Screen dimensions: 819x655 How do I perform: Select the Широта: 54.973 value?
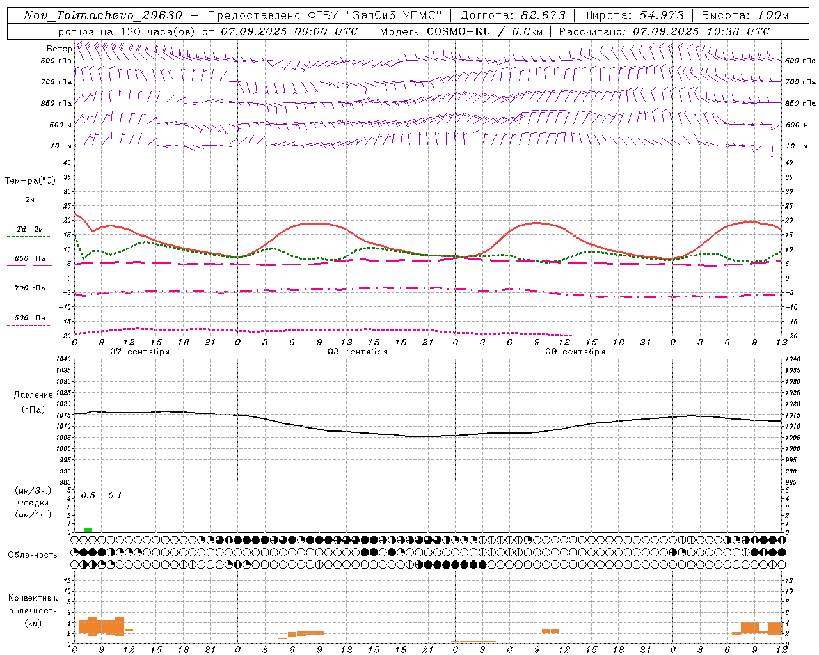[x=633, y=15]
